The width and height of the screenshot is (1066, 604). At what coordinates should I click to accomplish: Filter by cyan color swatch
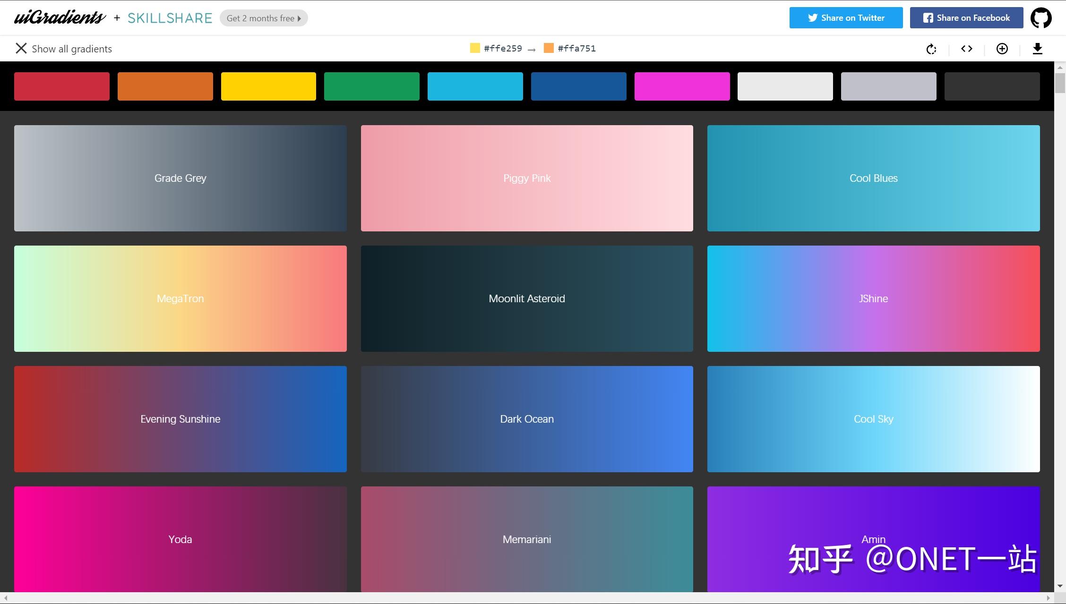(475, 86)
